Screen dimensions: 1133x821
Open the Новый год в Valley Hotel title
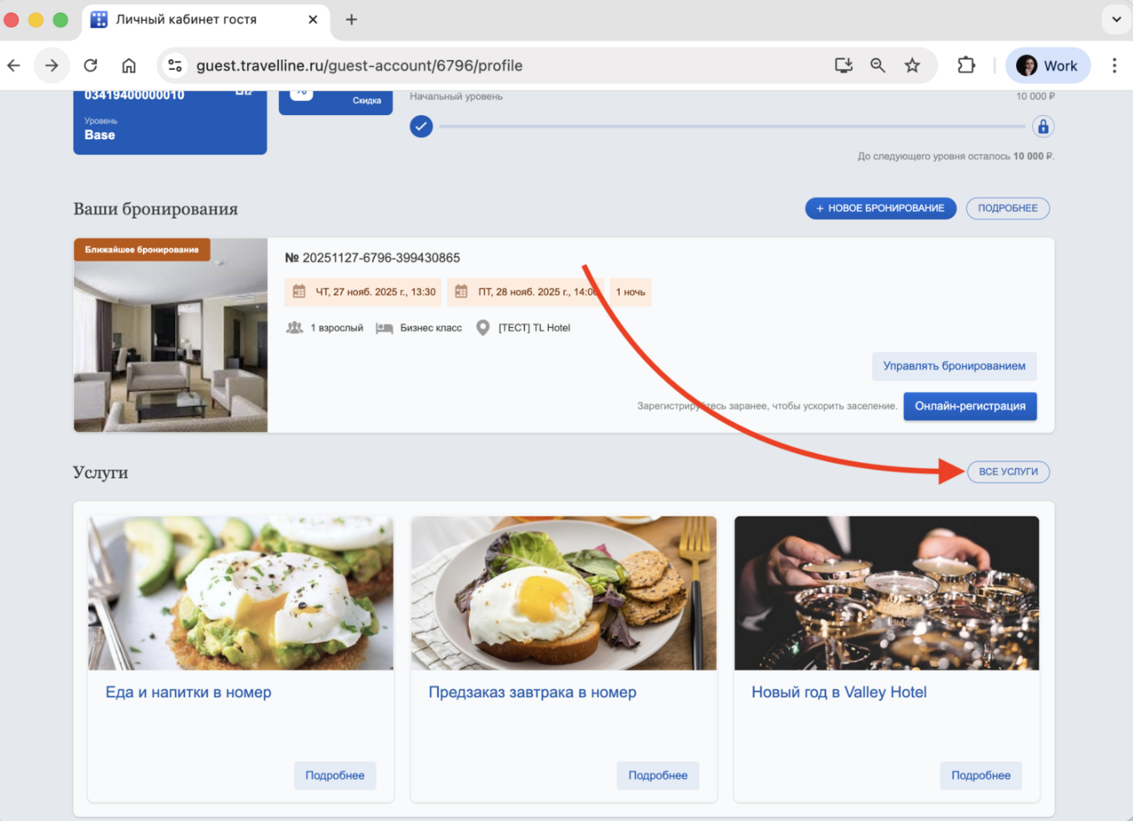click(839, 693)
